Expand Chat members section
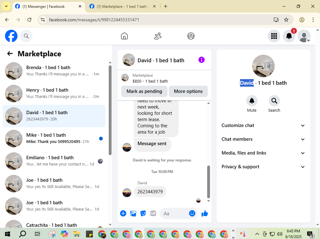This screenshot has height=239, width=320. [x=263, y=139]
